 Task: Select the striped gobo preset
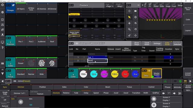52,63
